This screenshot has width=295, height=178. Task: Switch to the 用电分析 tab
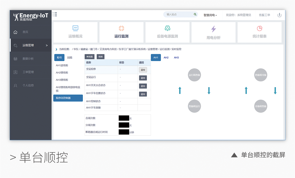pyautogui.click(x=214, y=32)
